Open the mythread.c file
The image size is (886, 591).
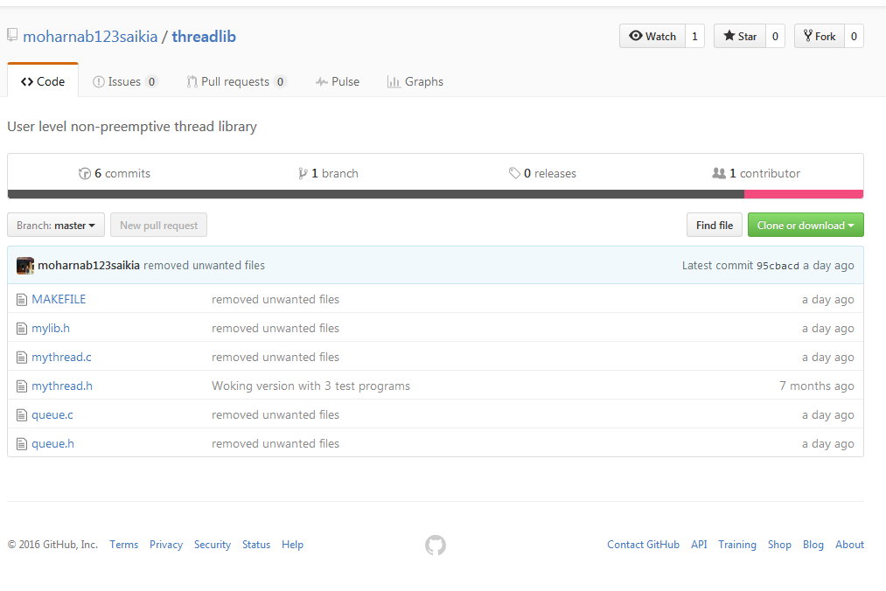61,357
